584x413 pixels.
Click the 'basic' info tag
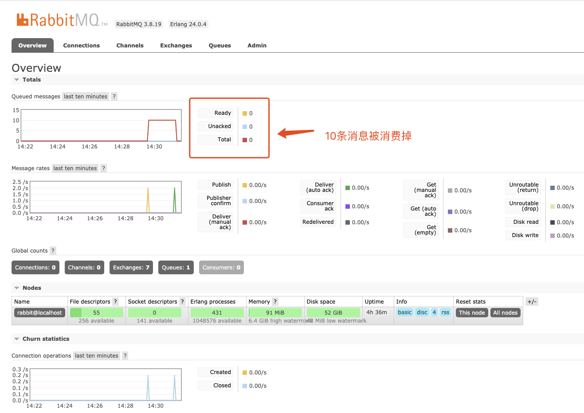pos(405,312)
